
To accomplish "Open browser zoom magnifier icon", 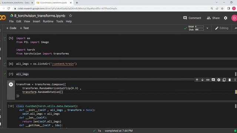I will pos(212,8).
